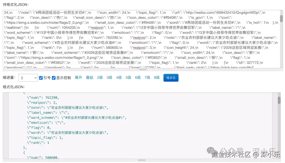Click 展开 to expand all JSON nodes
285x163 pixels.
pos(78,78)
